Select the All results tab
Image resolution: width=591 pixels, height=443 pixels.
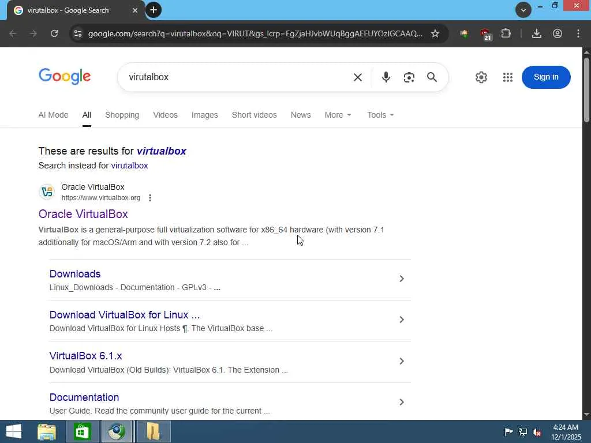[x=87, y=115]
